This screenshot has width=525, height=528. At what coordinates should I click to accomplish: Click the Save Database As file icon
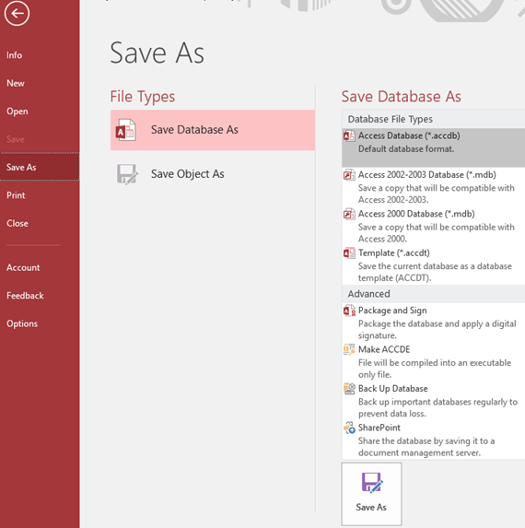[125, 130]
